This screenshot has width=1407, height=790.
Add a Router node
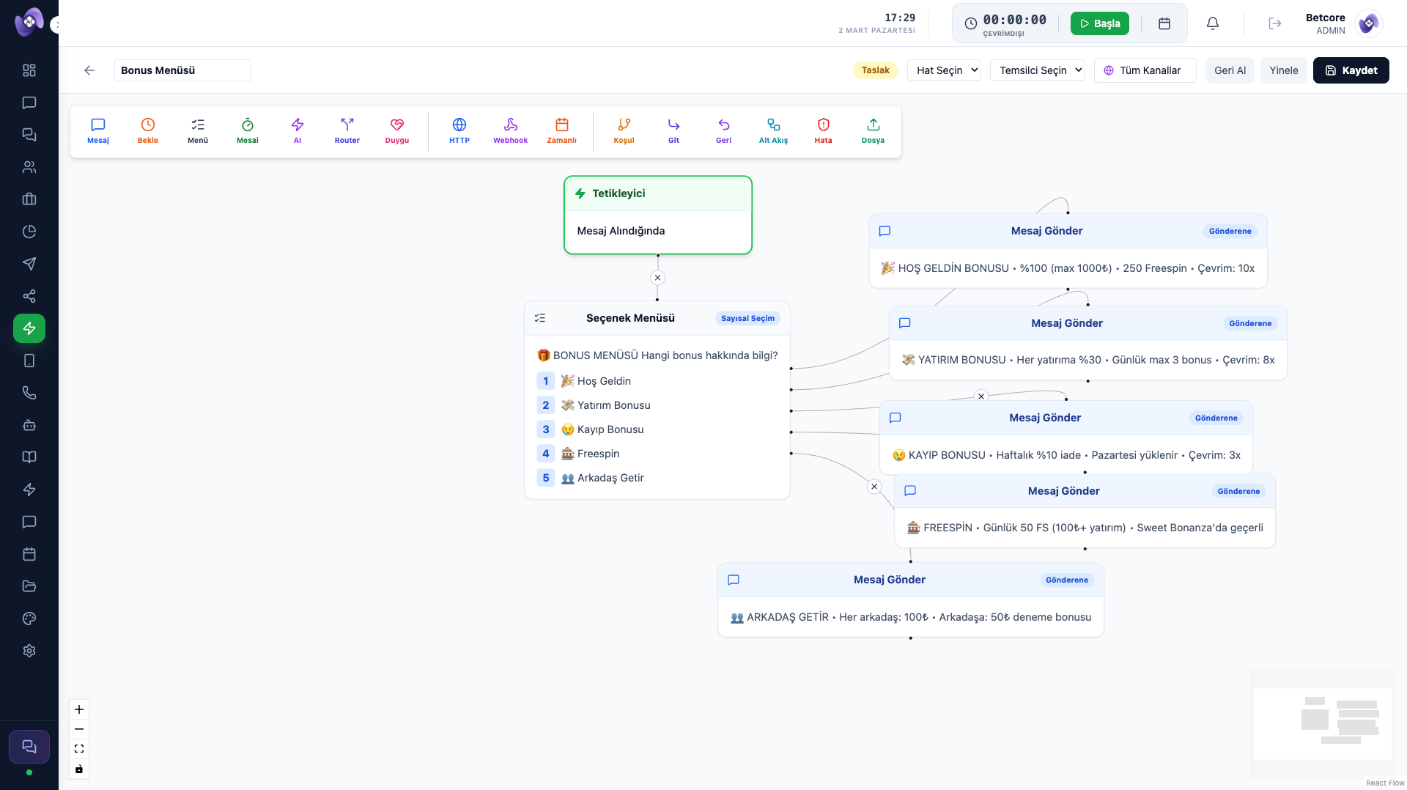347,130
